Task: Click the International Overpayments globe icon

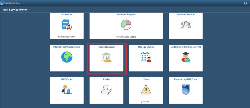Action: 66,57
